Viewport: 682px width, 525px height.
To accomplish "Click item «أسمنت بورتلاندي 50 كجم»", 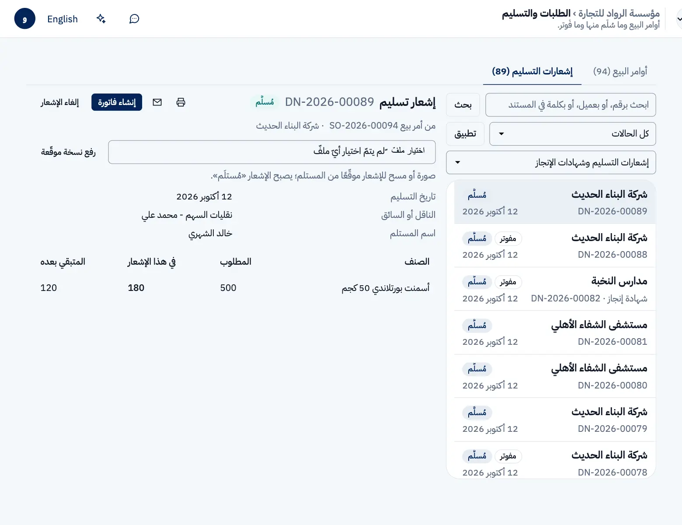I will pos(386,288).
